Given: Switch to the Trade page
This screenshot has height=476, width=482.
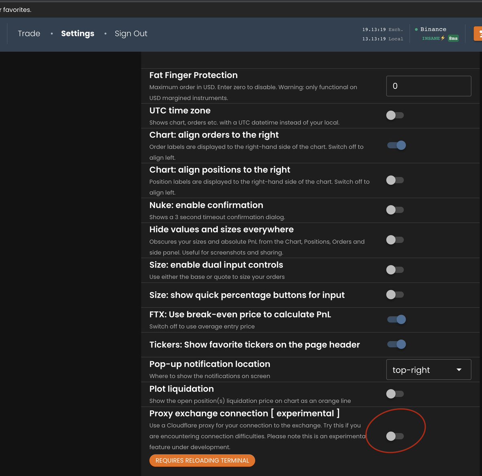Looking at the screenshot, I should [x=29, y=33].
